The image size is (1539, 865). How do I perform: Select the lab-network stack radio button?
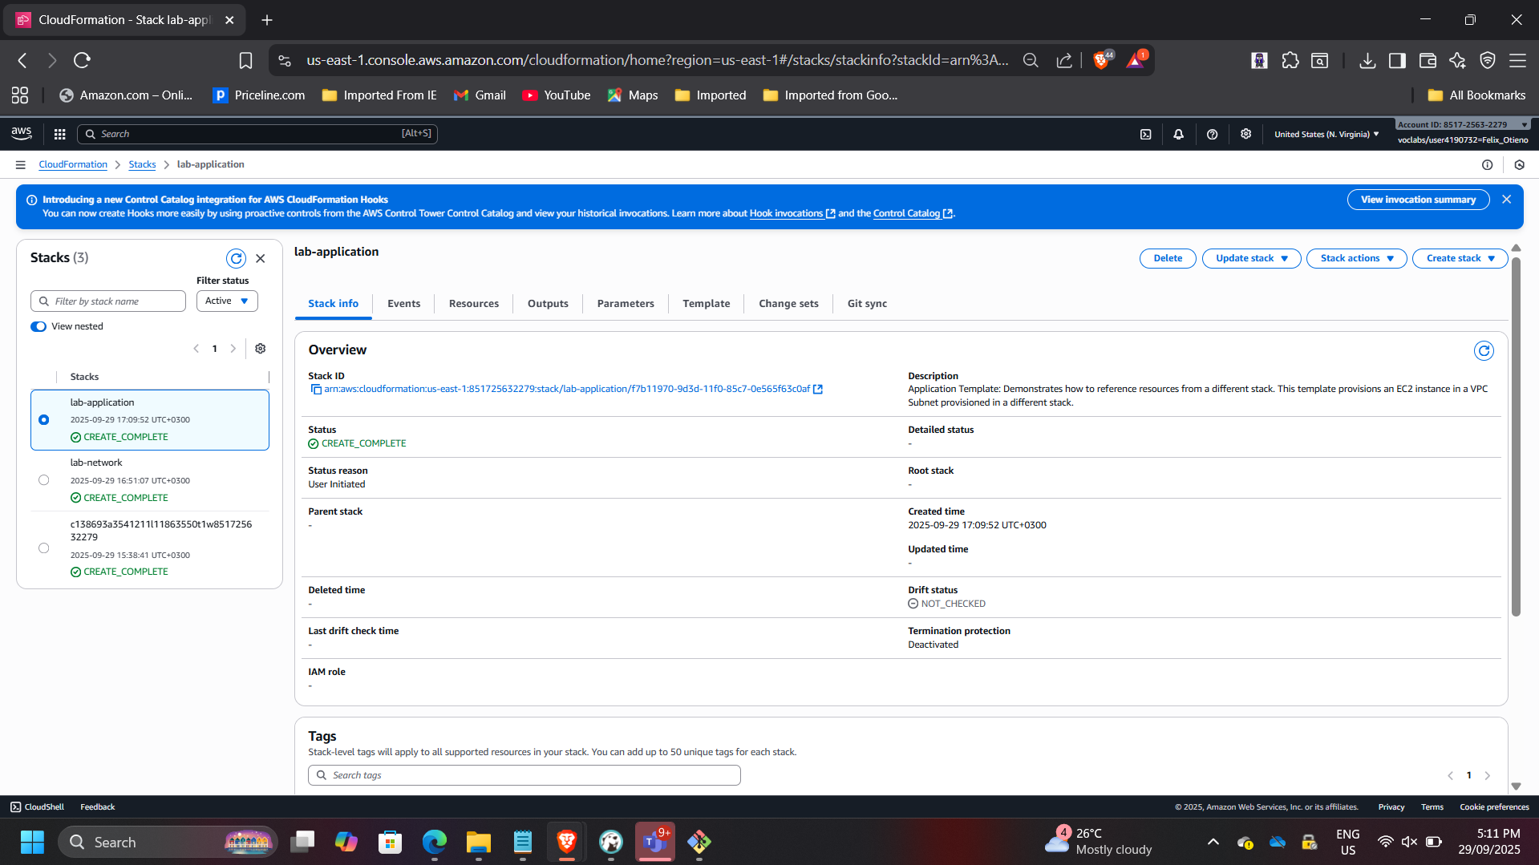[44, 479]
